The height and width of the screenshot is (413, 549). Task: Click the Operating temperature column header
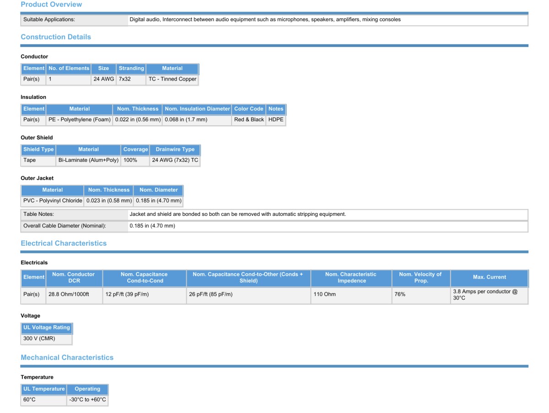click(87, 389)
